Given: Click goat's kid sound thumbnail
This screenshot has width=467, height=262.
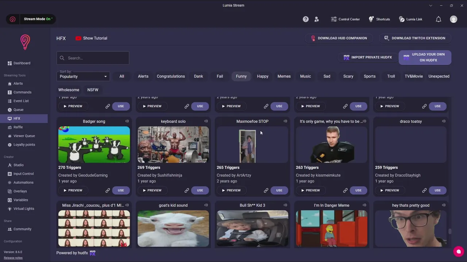Looking at the screenshot, I should pyautogui.click(x=173, y=229).
